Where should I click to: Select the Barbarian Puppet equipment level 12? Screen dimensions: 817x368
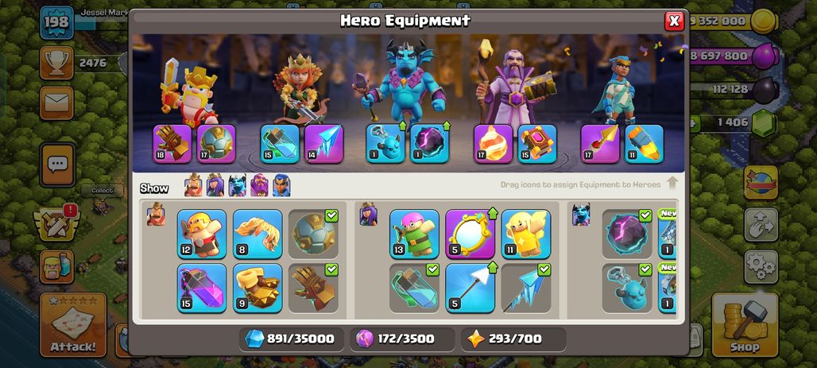202,234
